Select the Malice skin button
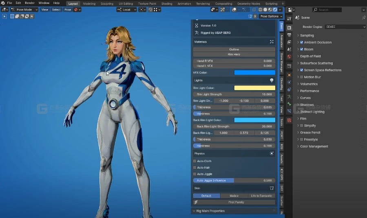The image size is (367, 218). coord(234,196)
